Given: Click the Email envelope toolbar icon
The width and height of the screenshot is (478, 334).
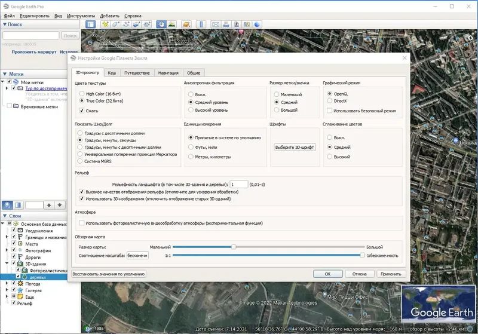Looking at the screenshot, I should pyautogui.click(x=216, y=24).
